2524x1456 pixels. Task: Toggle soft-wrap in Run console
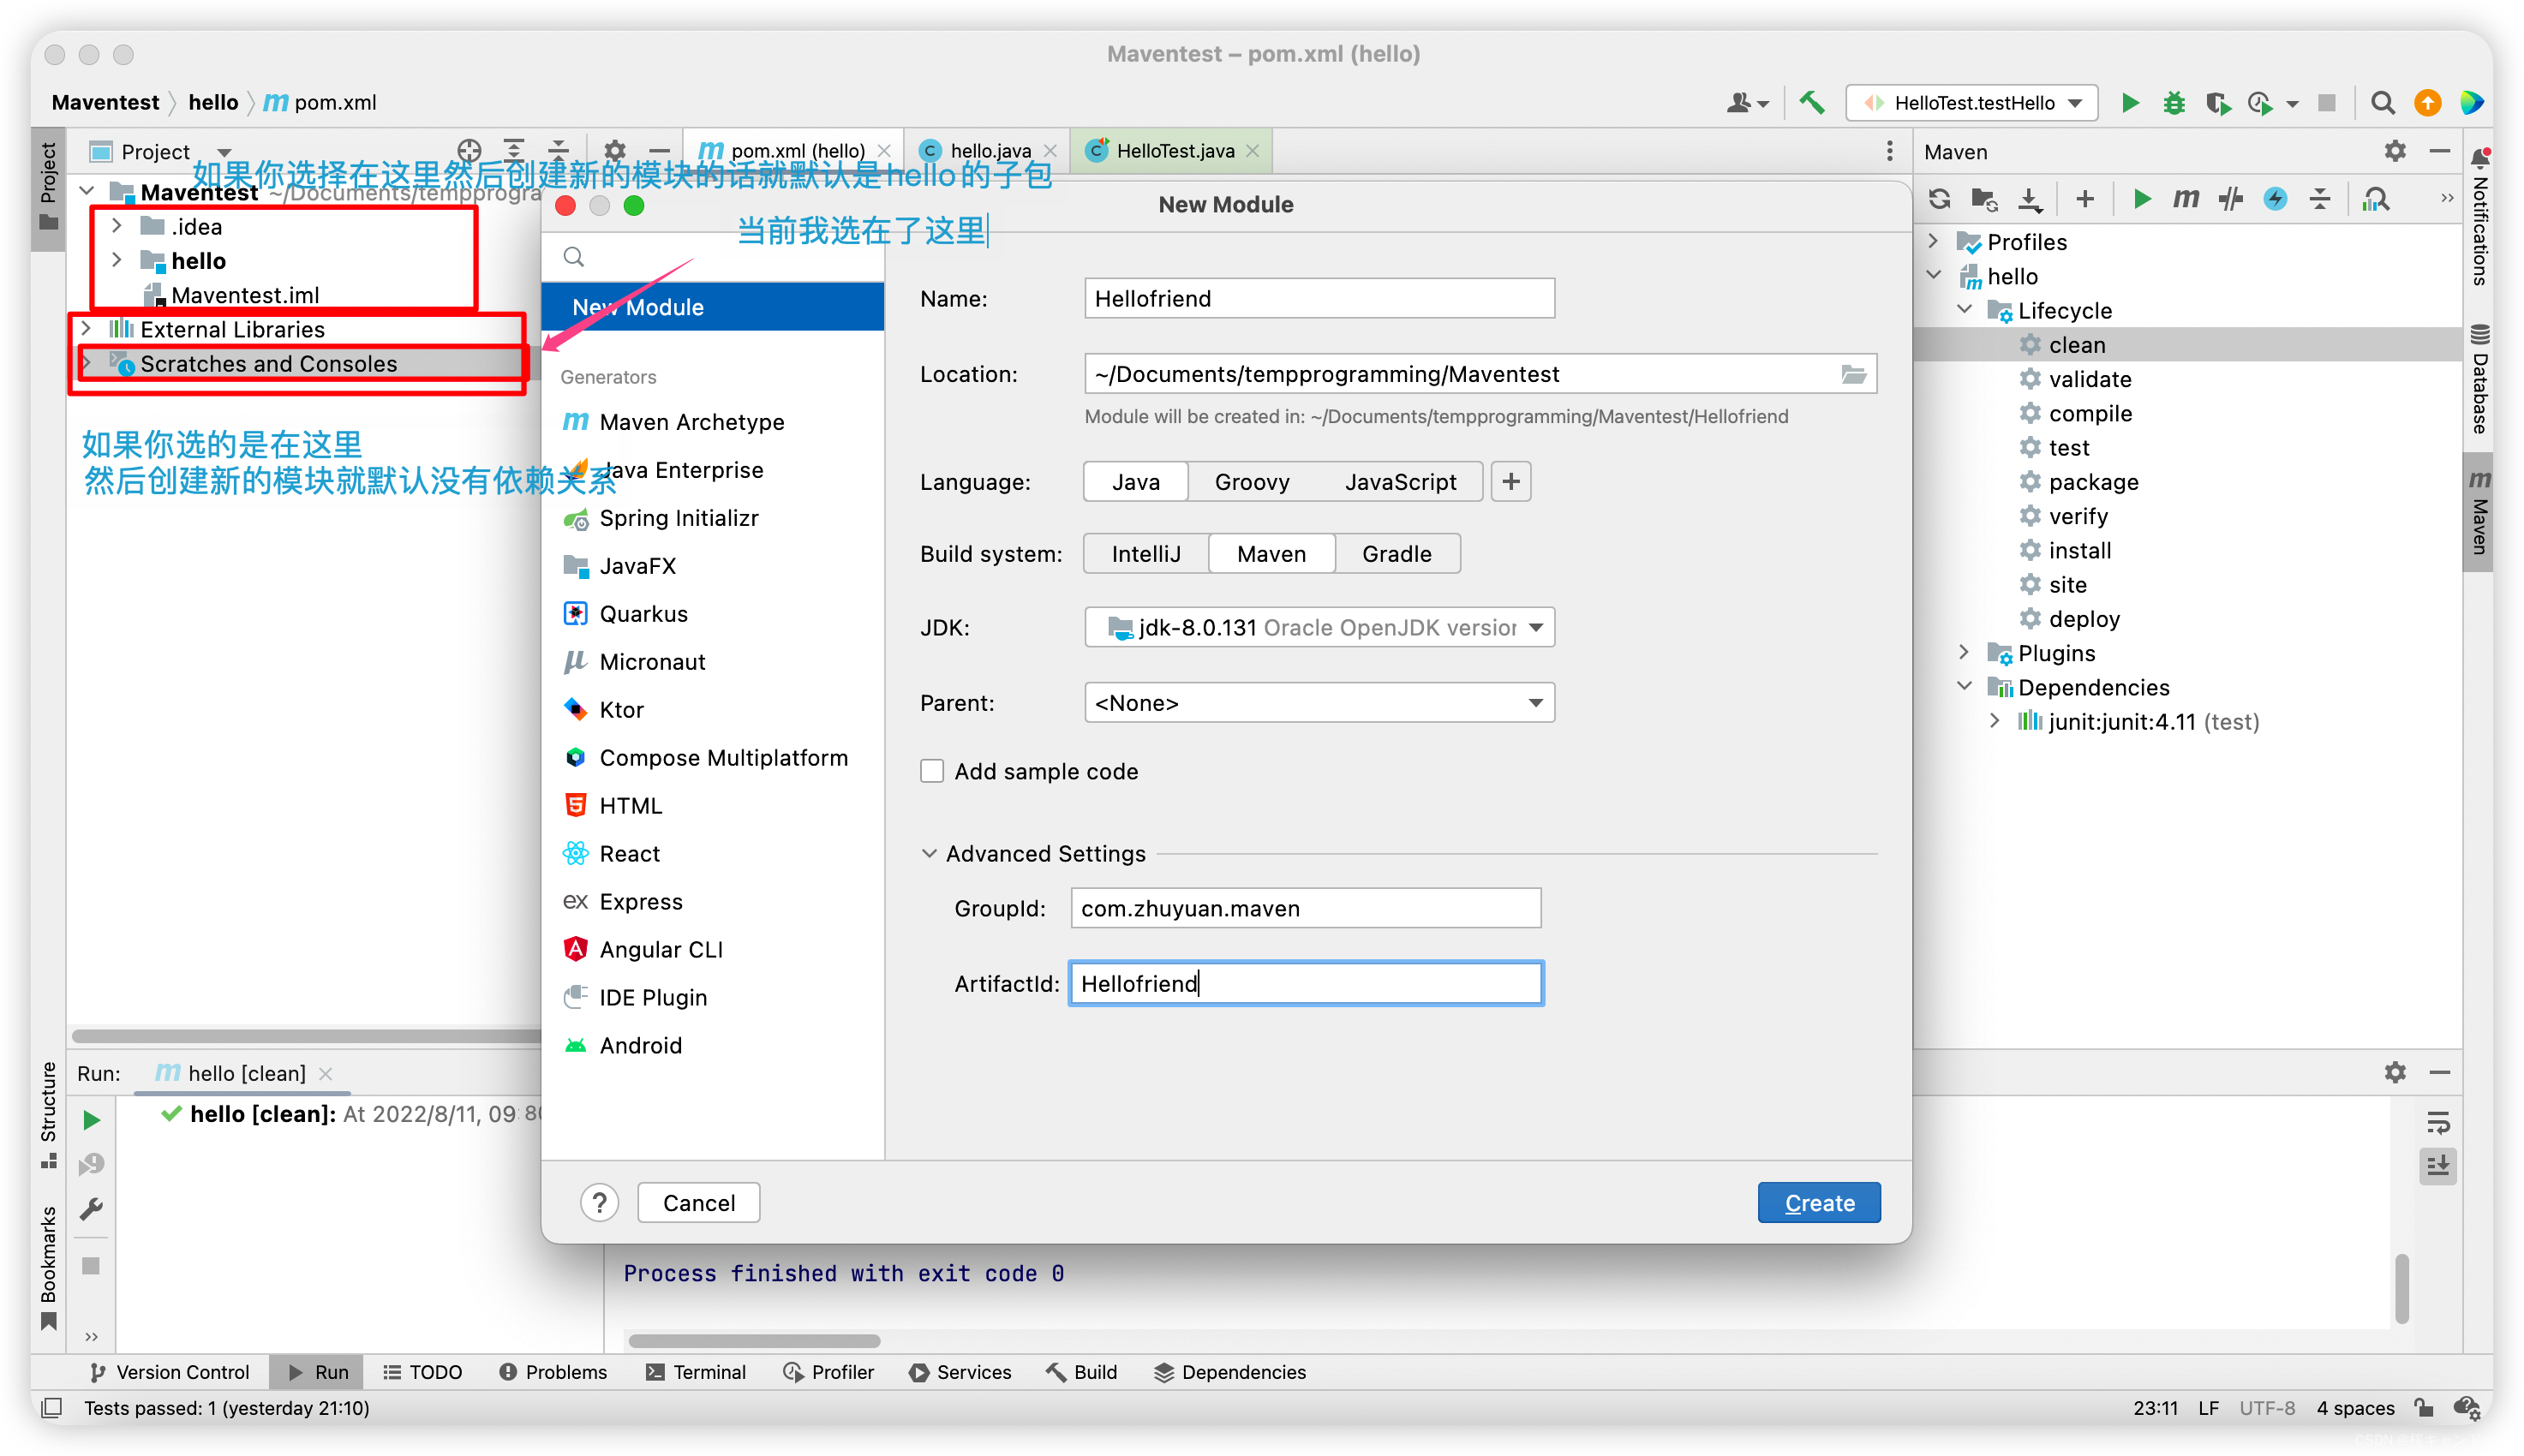[x=2437, y=1122]
